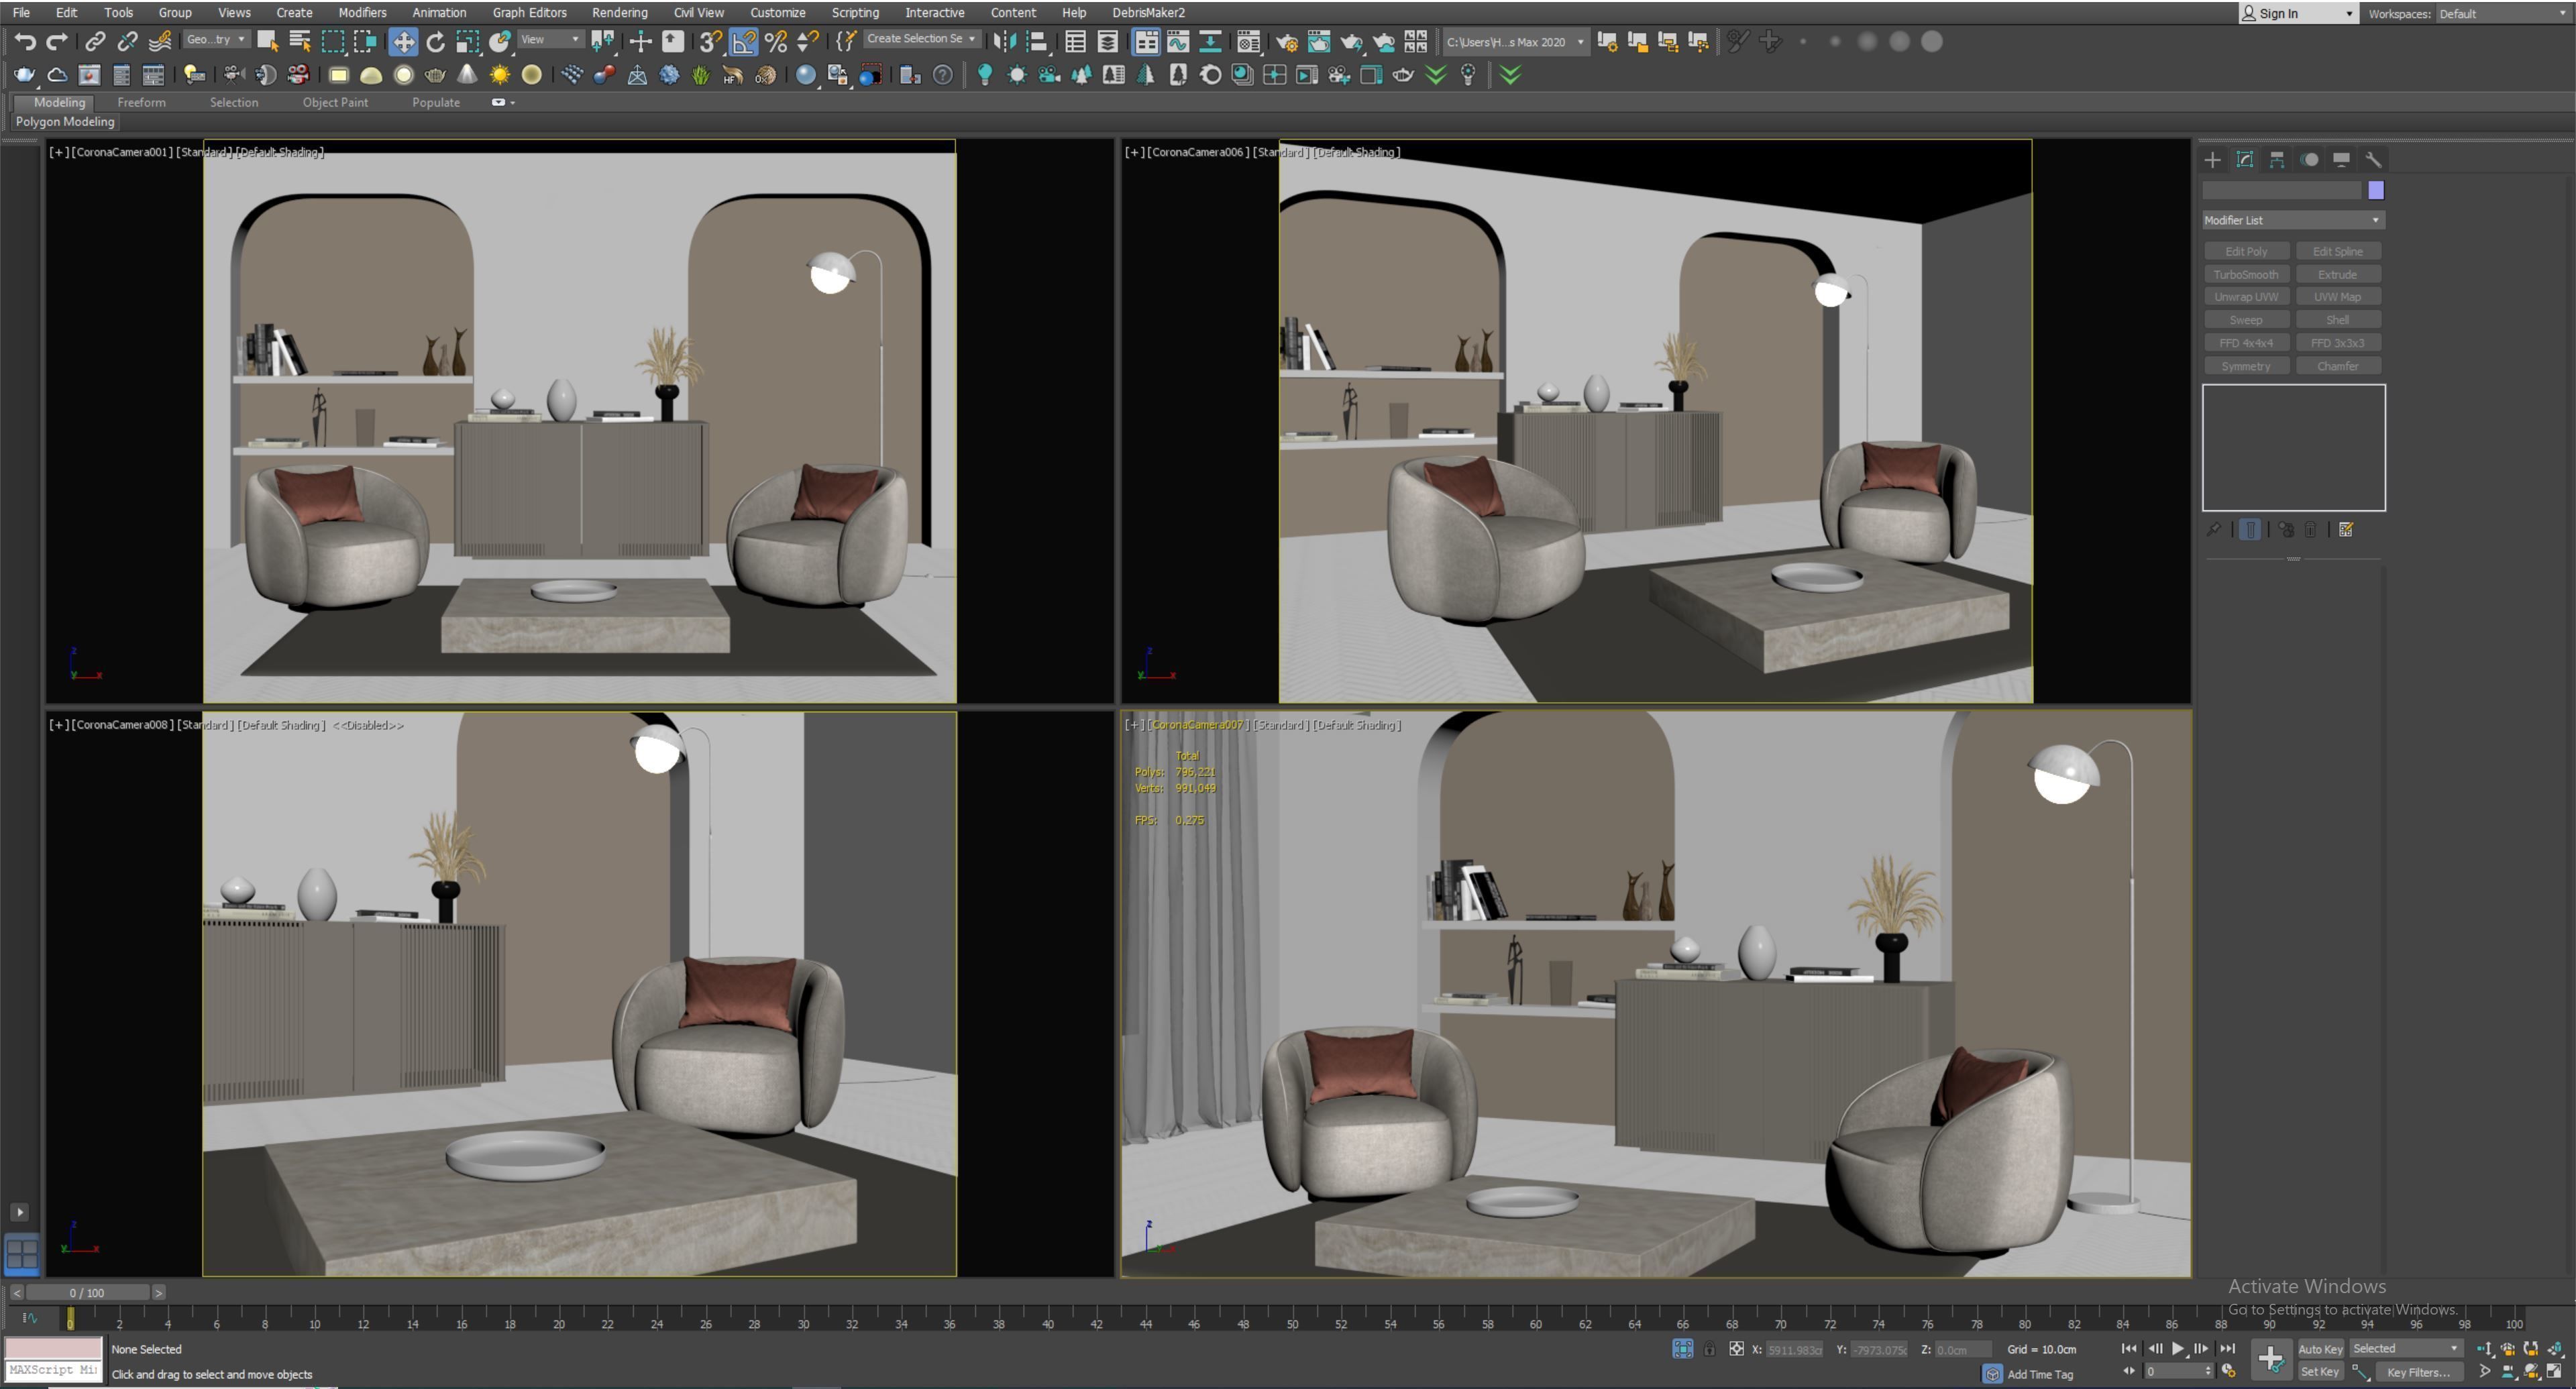Open the Rendering menu

[619, 12]
